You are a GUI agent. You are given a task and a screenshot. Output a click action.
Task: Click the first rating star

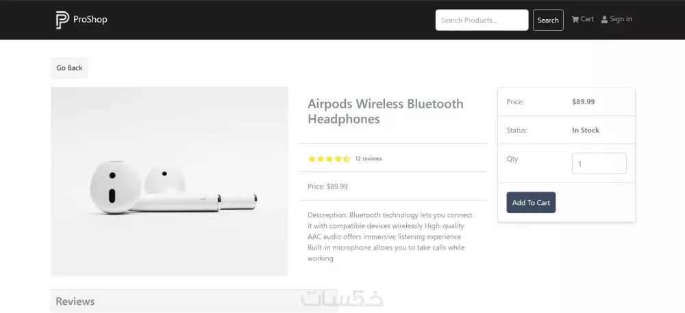[x=312, y=159]
